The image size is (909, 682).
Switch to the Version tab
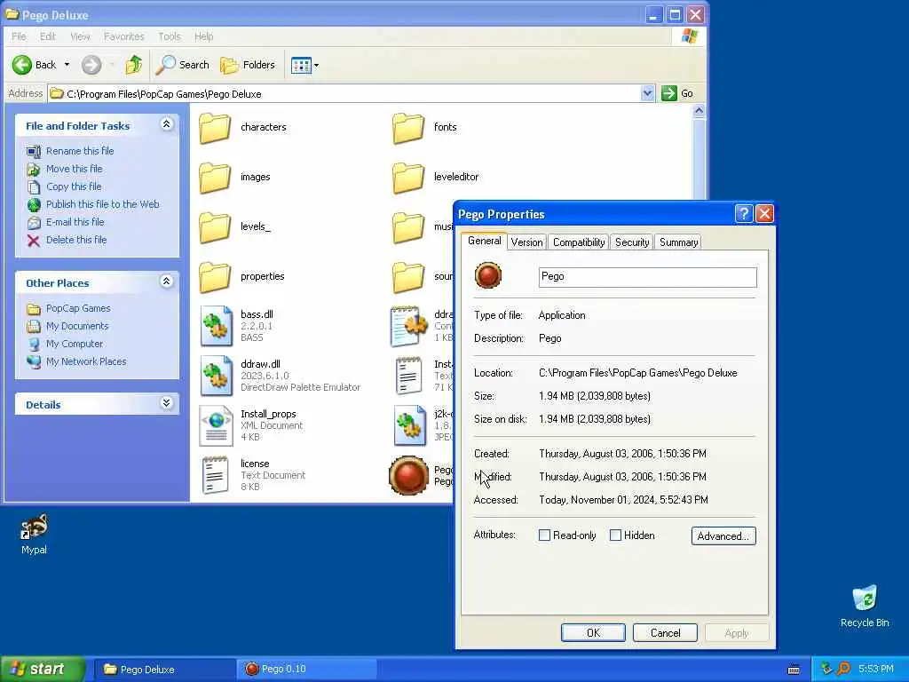[x=527, y=242]
